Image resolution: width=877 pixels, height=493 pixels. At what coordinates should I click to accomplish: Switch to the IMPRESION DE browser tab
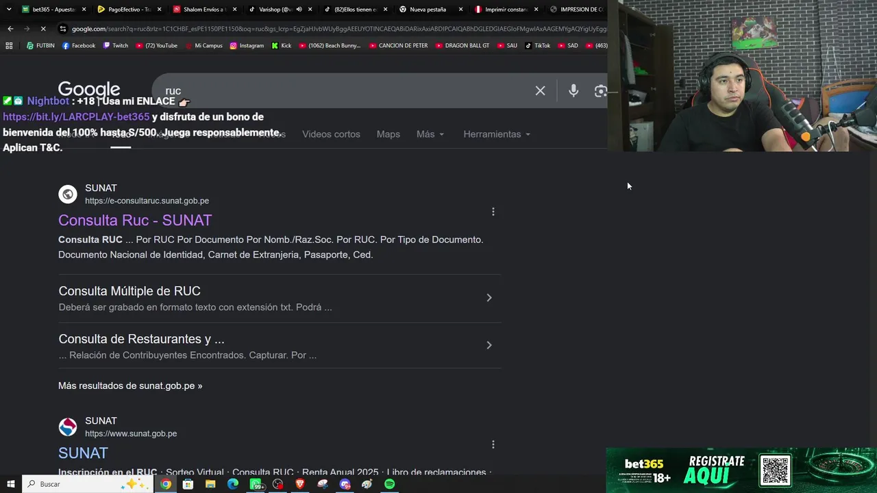pos(577,10)
